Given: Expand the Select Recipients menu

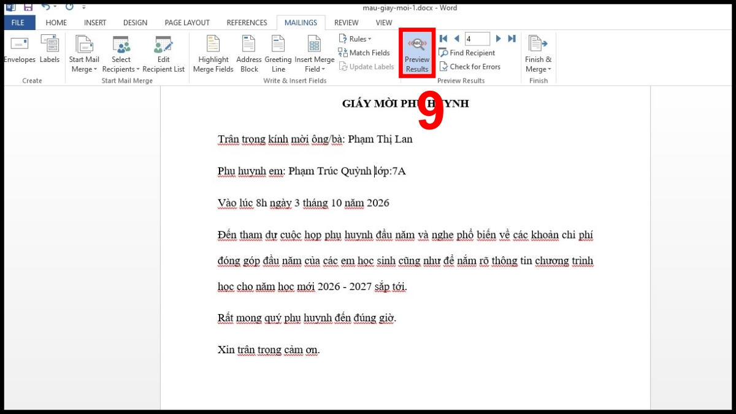Looking at the screenshot, I should click(x=121, y=54).
